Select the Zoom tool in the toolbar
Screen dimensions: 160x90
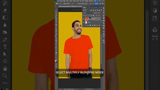click(56, 55)
